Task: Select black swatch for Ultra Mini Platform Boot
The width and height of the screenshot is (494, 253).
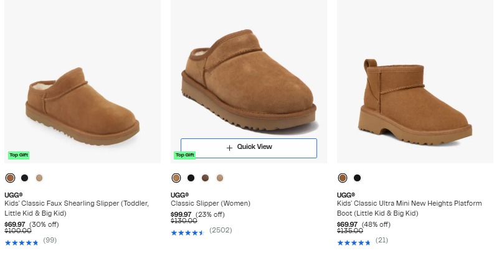Action: pos(357,178)
